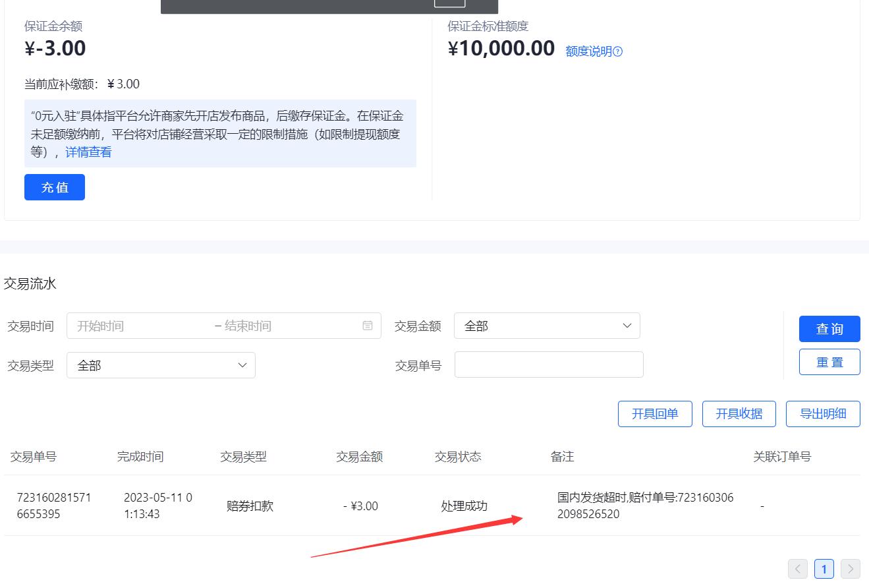869x584 pixels.
Task: Click the previous page arrow in pagination
Action: [798, 569]
